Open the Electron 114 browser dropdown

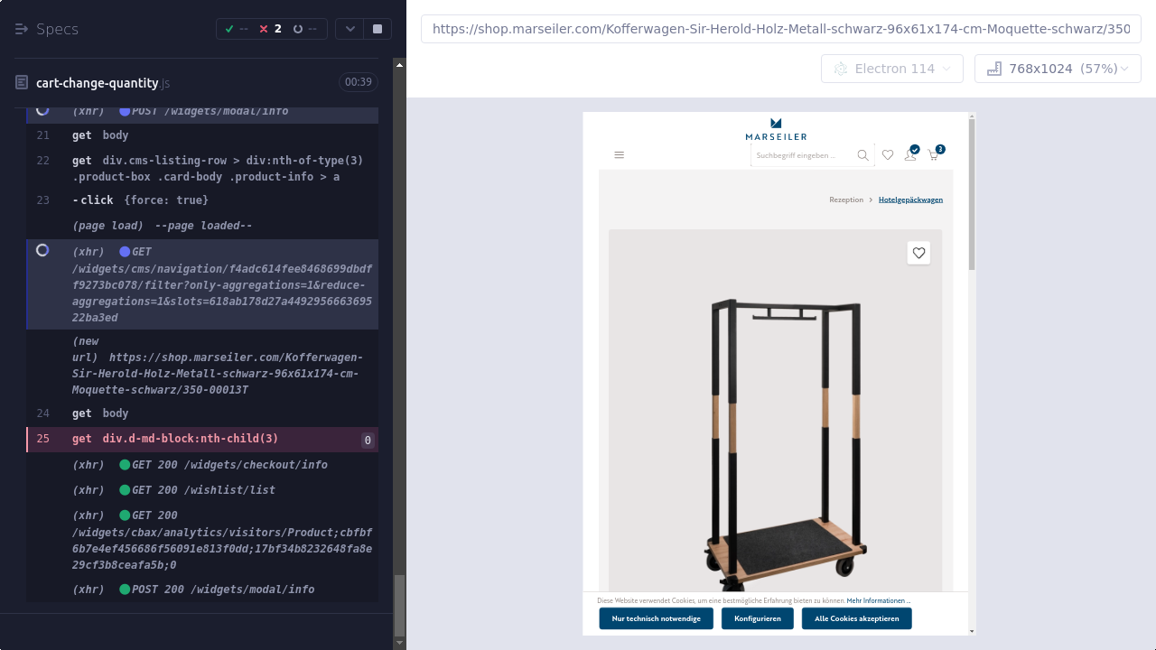(890, 69)
